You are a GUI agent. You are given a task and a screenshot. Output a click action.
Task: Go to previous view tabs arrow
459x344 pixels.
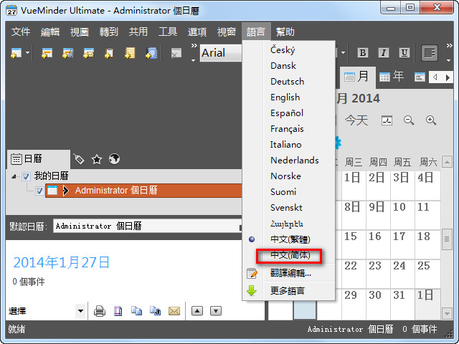pos(435,77)
